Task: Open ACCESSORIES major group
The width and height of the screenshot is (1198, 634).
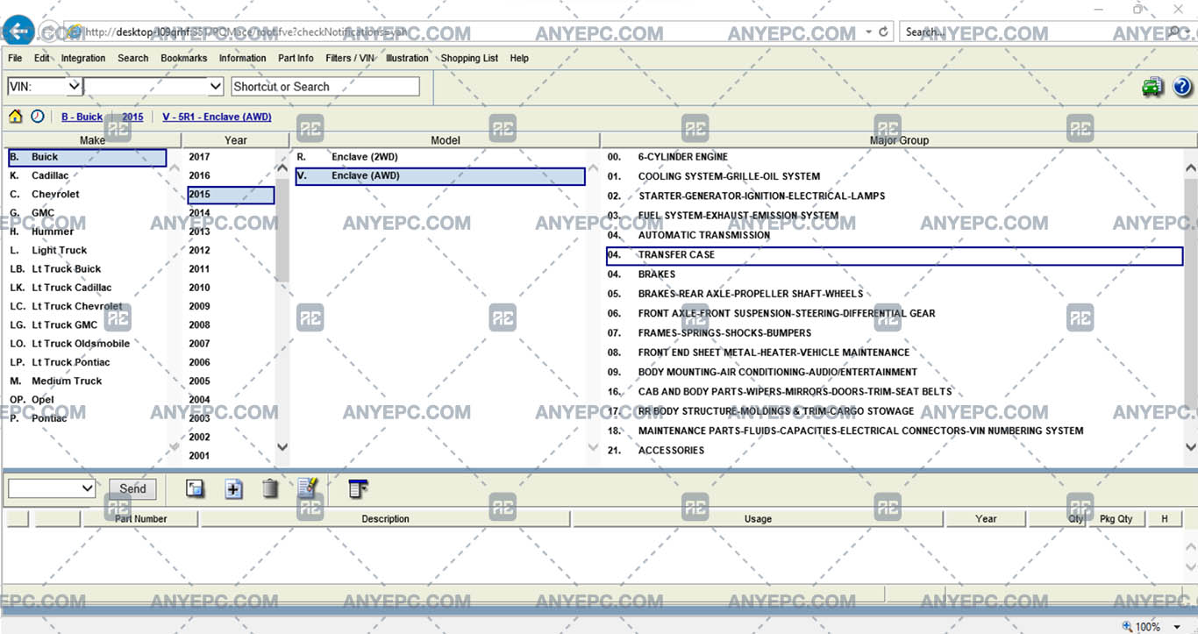Action: pos(671,450)
